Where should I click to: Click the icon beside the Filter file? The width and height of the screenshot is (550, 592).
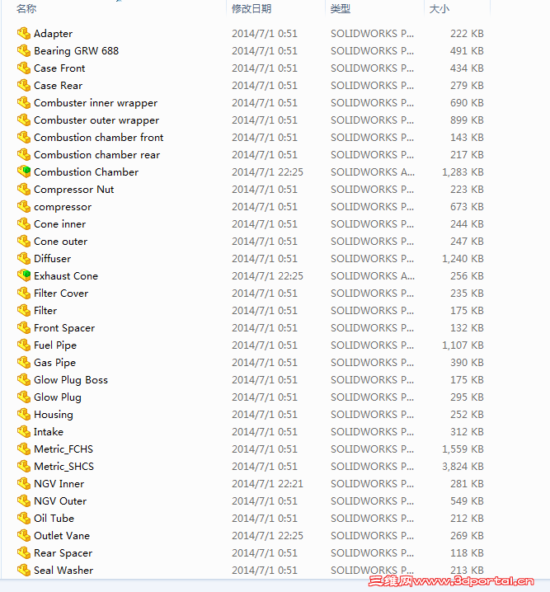pos(24,310)
